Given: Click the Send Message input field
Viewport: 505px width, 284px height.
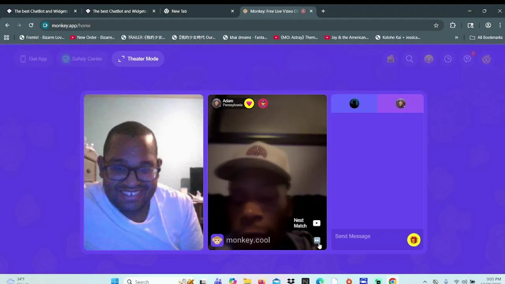Looking at the screenshot, I should pos(369,236).
